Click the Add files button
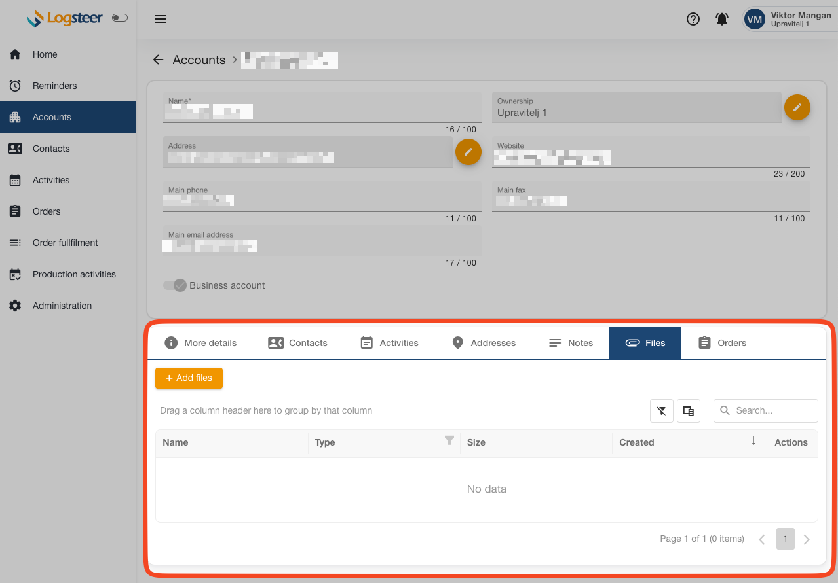Viewport: 838px width, 583px height. point(189,378)
